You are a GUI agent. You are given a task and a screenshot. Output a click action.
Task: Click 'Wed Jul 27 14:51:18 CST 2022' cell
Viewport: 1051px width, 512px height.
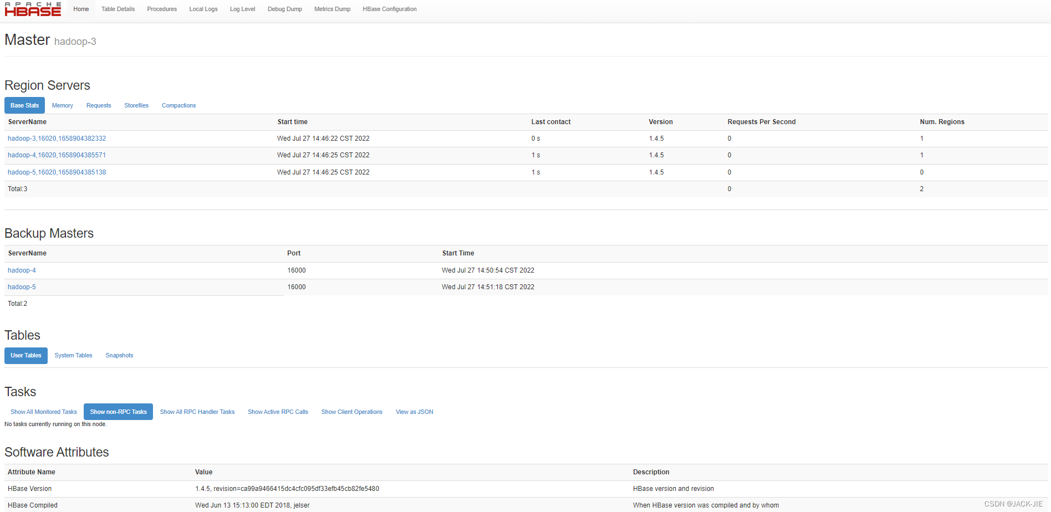coord(488,287)
